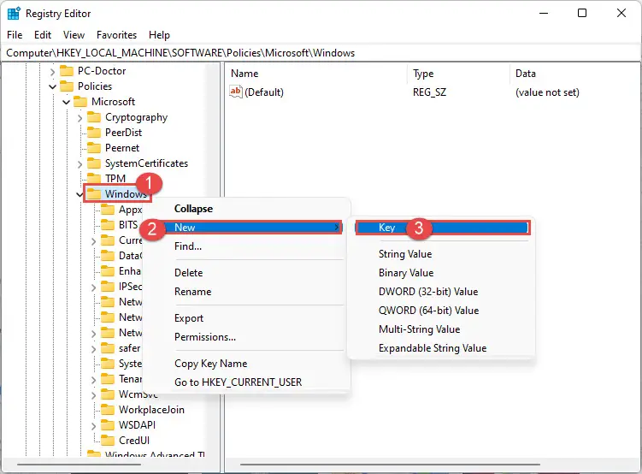Screen dimensions: 642x474
Task: Collapse the Microsoft key chevron
Action: click(x=67, y=102)
